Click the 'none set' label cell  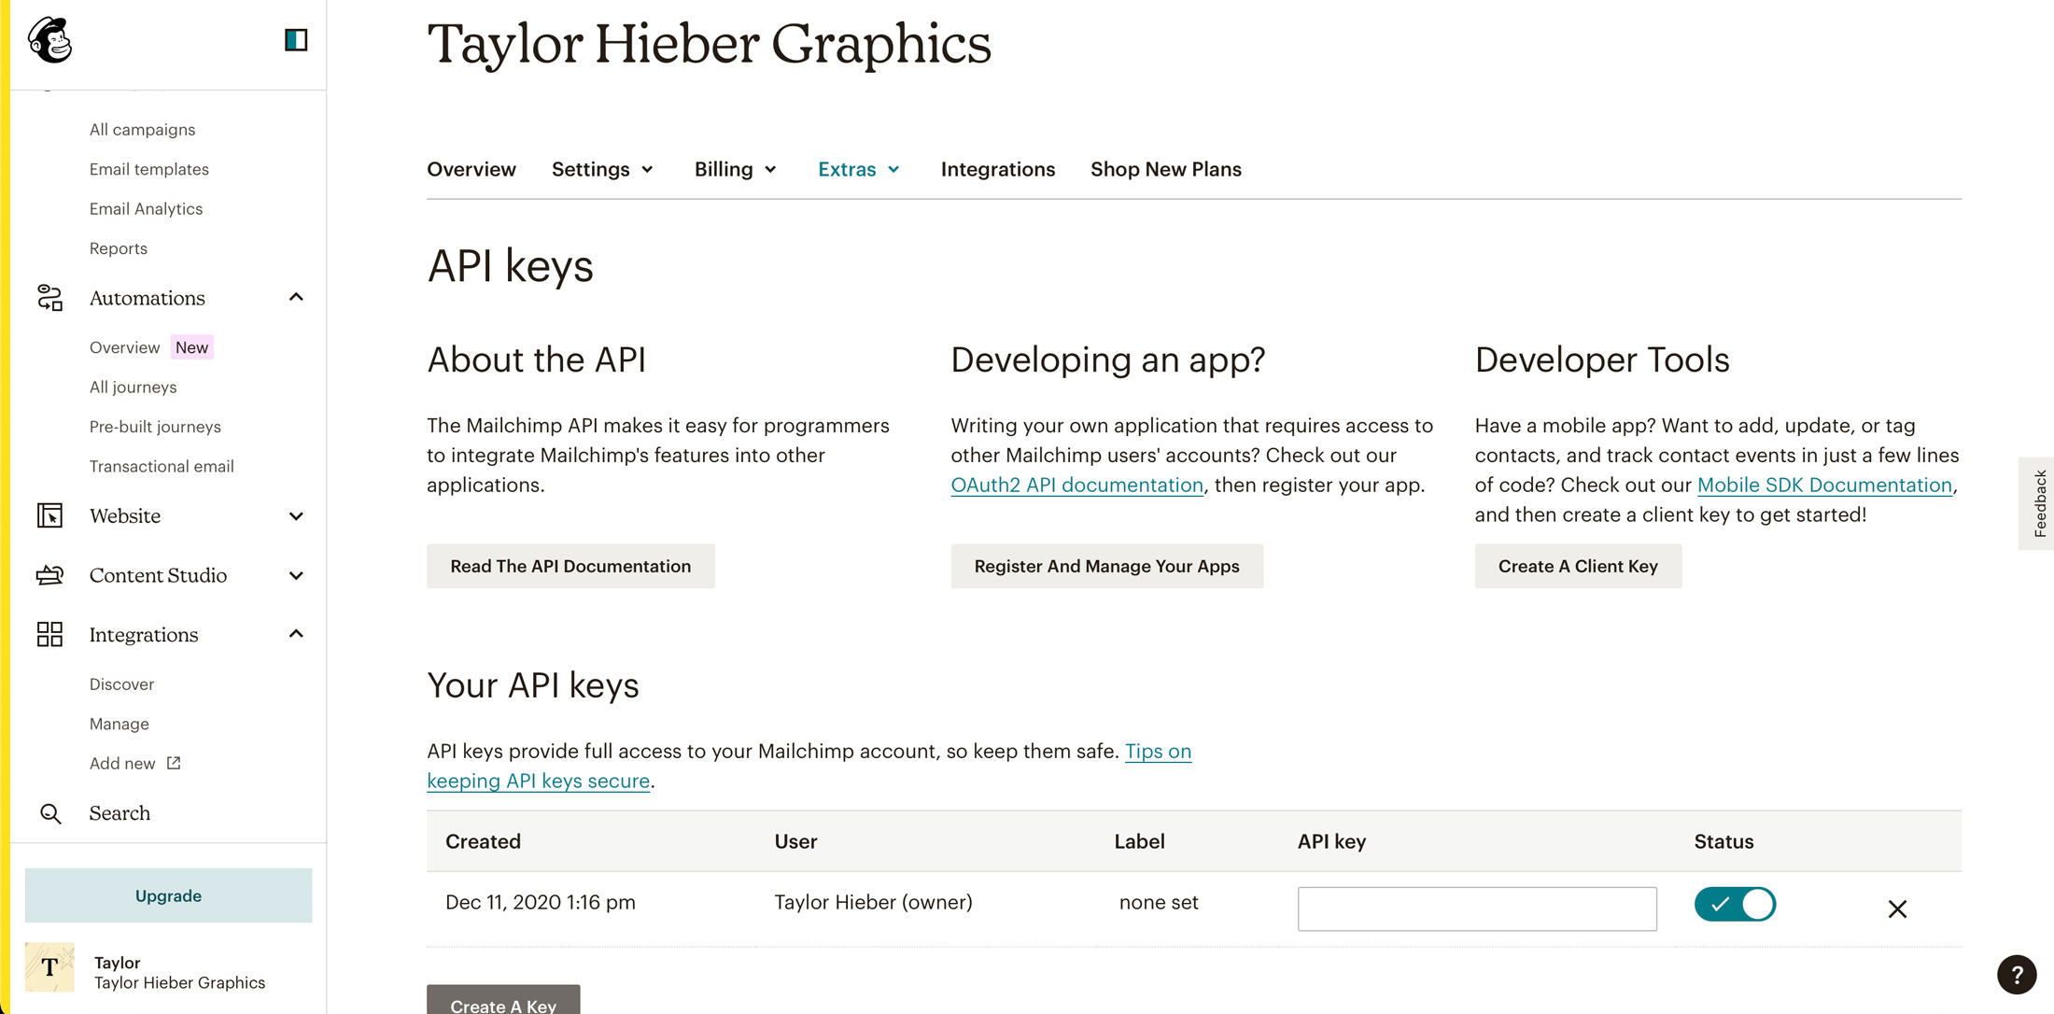tap(1159, 902)
